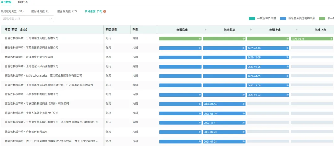The width and height of the screenshot is (334, 146).
Task: Switch to the 全局分析 tab
Action: [23, 2]
